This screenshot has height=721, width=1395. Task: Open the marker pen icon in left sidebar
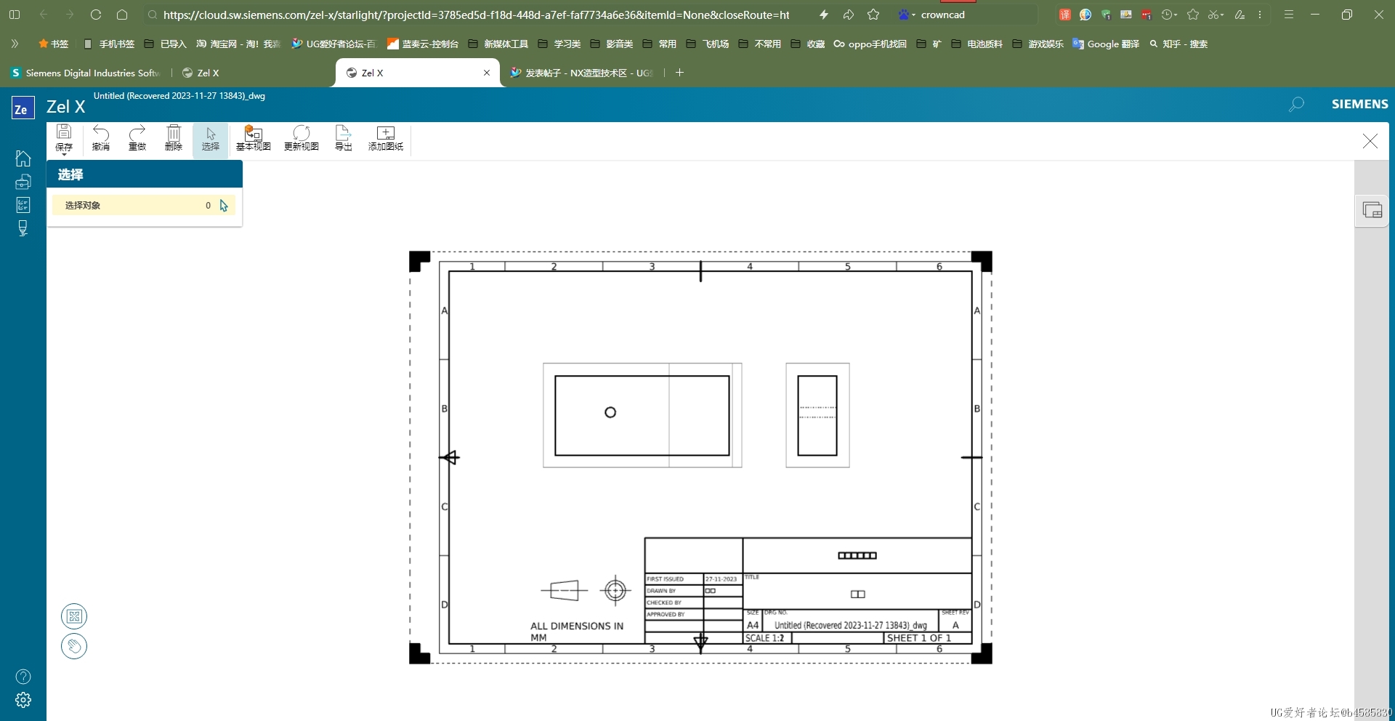[23, 228]
